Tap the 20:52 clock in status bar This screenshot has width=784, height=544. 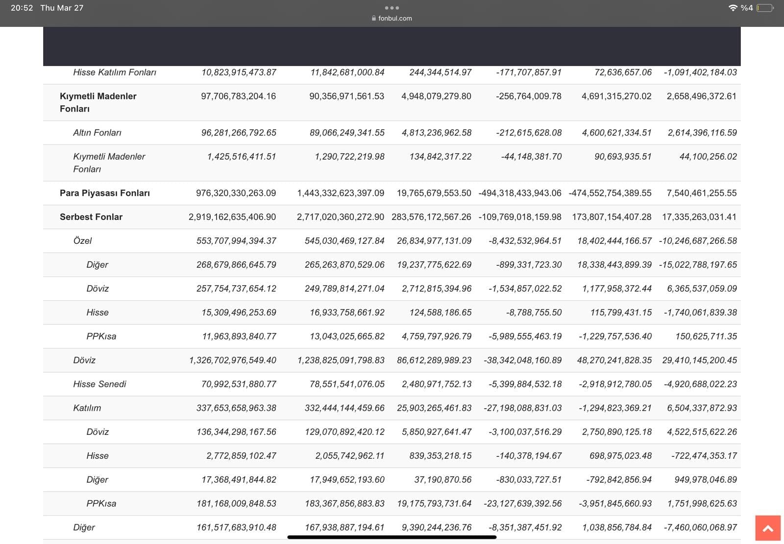[x=22, y=8]
